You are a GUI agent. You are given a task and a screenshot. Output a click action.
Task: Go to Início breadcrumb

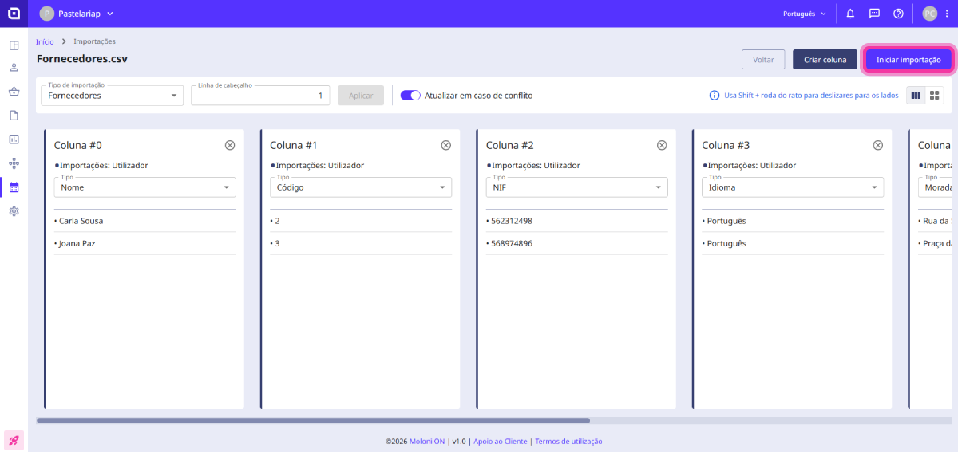click(x=45, y=41)
